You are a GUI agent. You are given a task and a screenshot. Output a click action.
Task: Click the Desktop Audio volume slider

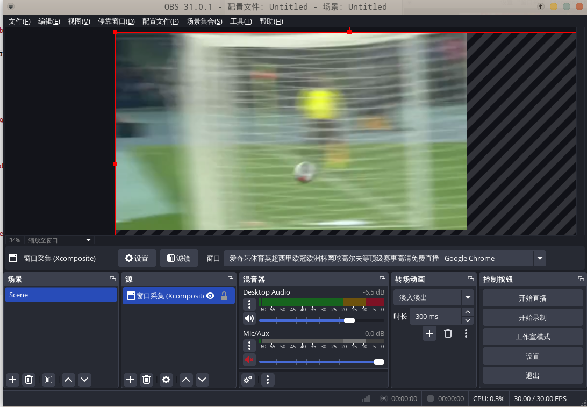[x=321, y=320]
